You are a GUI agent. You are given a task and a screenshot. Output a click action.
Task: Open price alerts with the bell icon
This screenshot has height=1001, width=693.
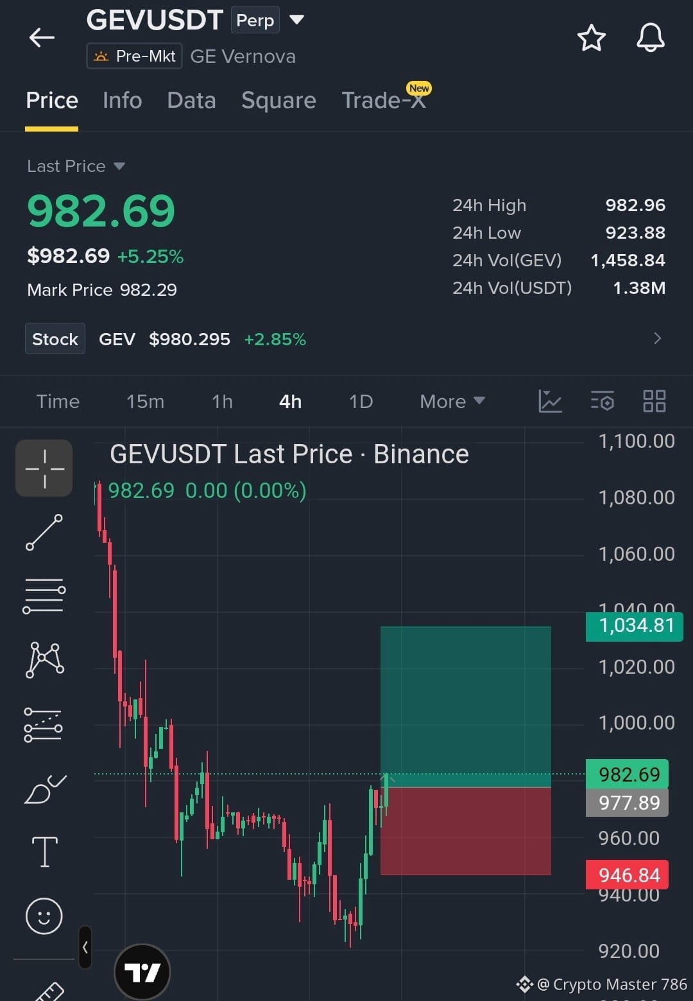click(650, 38)
